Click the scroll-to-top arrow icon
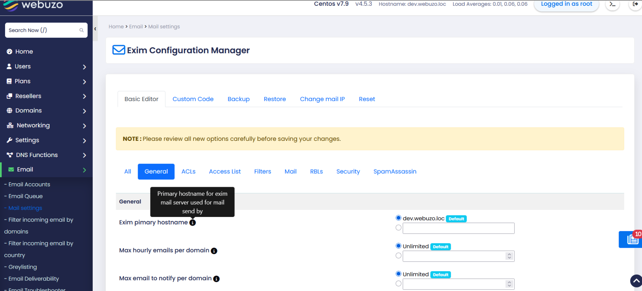Screen dimensions: 642x291 636,281
